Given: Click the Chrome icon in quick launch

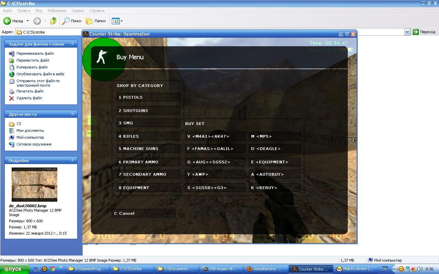Looking at the screenshot, I should [x=52, y=269].
